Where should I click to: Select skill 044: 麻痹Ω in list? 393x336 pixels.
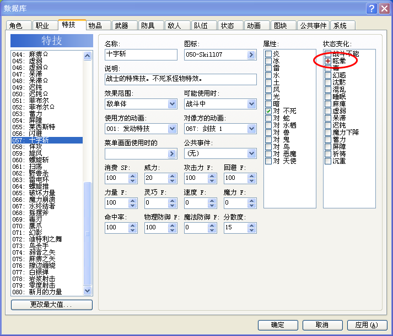point(47,54)
